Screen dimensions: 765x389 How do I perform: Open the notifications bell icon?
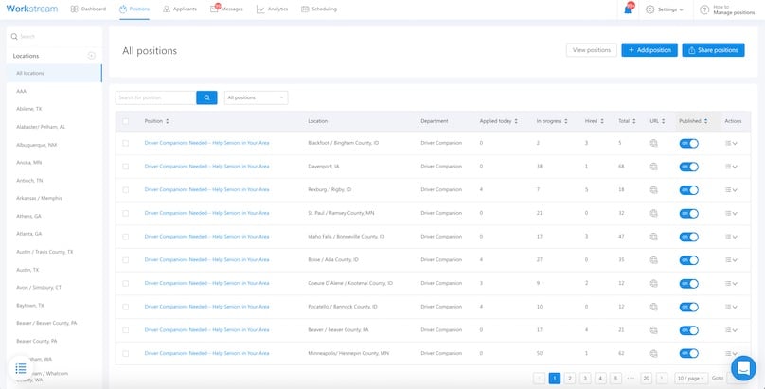pyautogui.click(x=629, y=9)
